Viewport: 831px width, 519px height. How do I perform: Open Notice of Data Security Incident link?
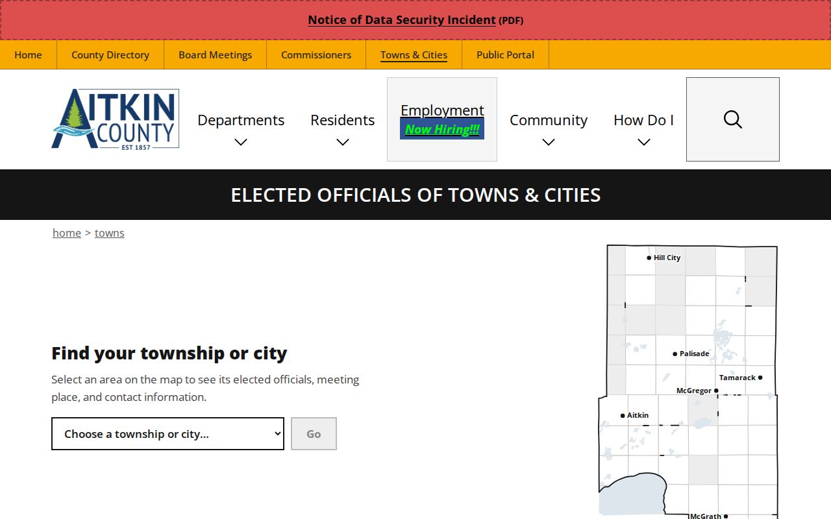point(402,20)
